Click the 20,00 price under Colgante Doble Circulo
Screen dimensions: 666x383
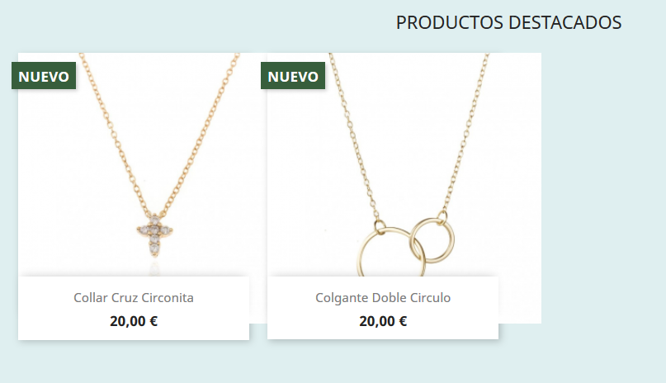377,321
